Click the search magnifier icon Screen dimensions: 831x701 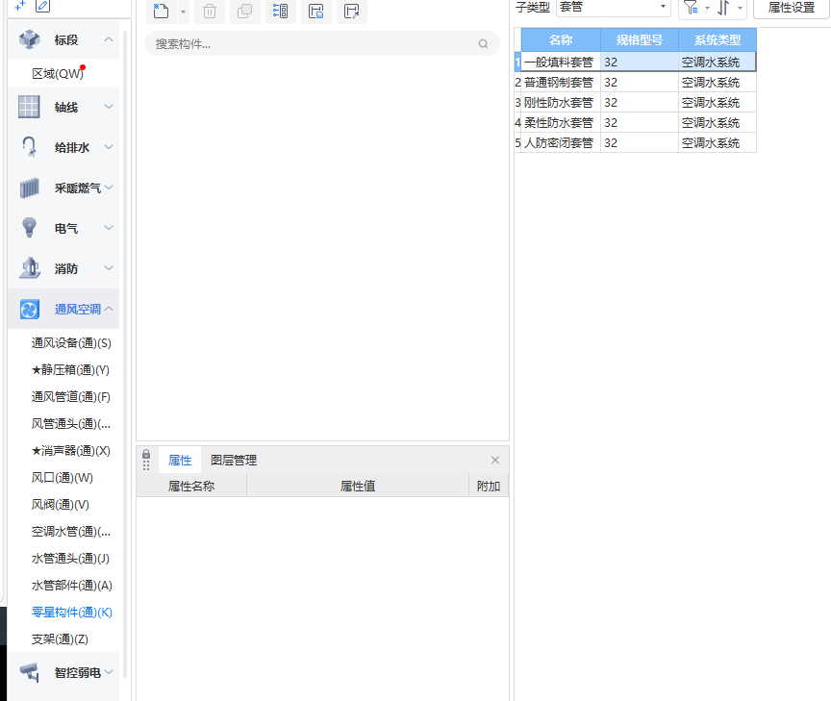click(x=483, y=44)
